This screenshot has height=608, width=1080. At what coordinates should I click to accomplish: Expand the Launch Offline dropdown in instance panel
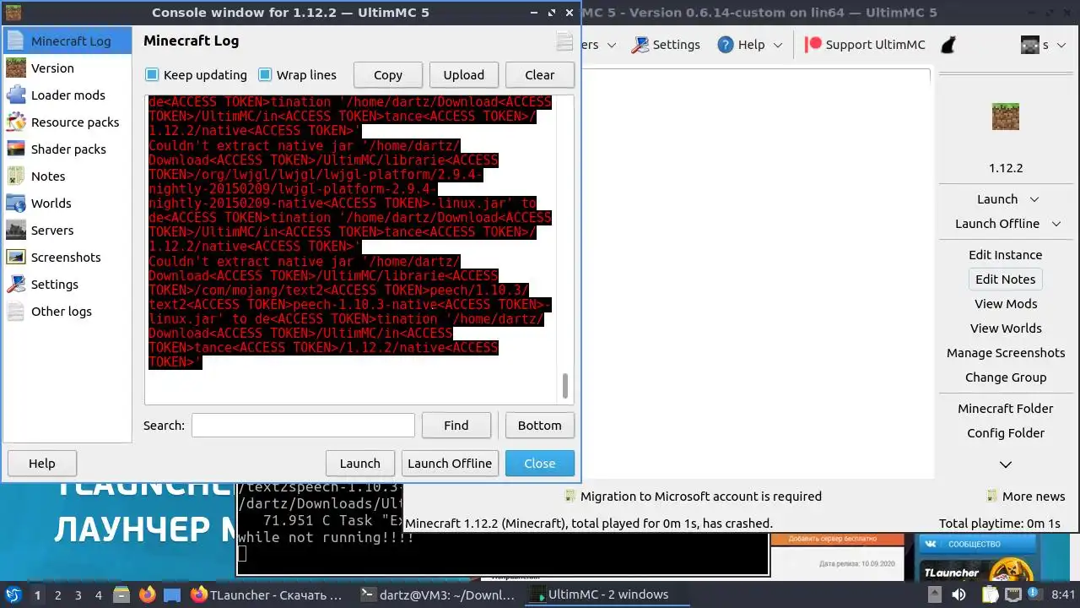tap(1057, 224)
